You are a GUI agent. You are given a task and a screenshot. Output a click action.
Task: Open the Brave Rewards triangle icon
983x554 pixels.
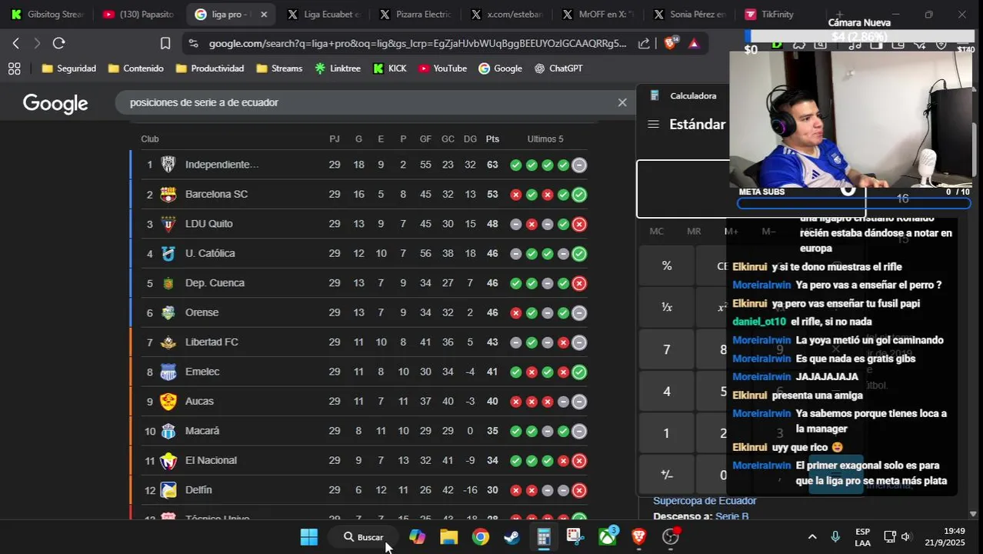point(694,43)
